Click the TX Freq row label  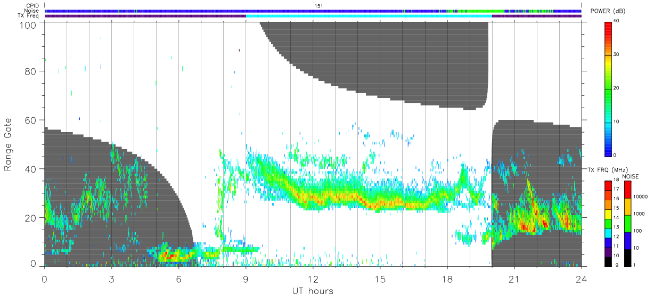(x=29, y=16)
